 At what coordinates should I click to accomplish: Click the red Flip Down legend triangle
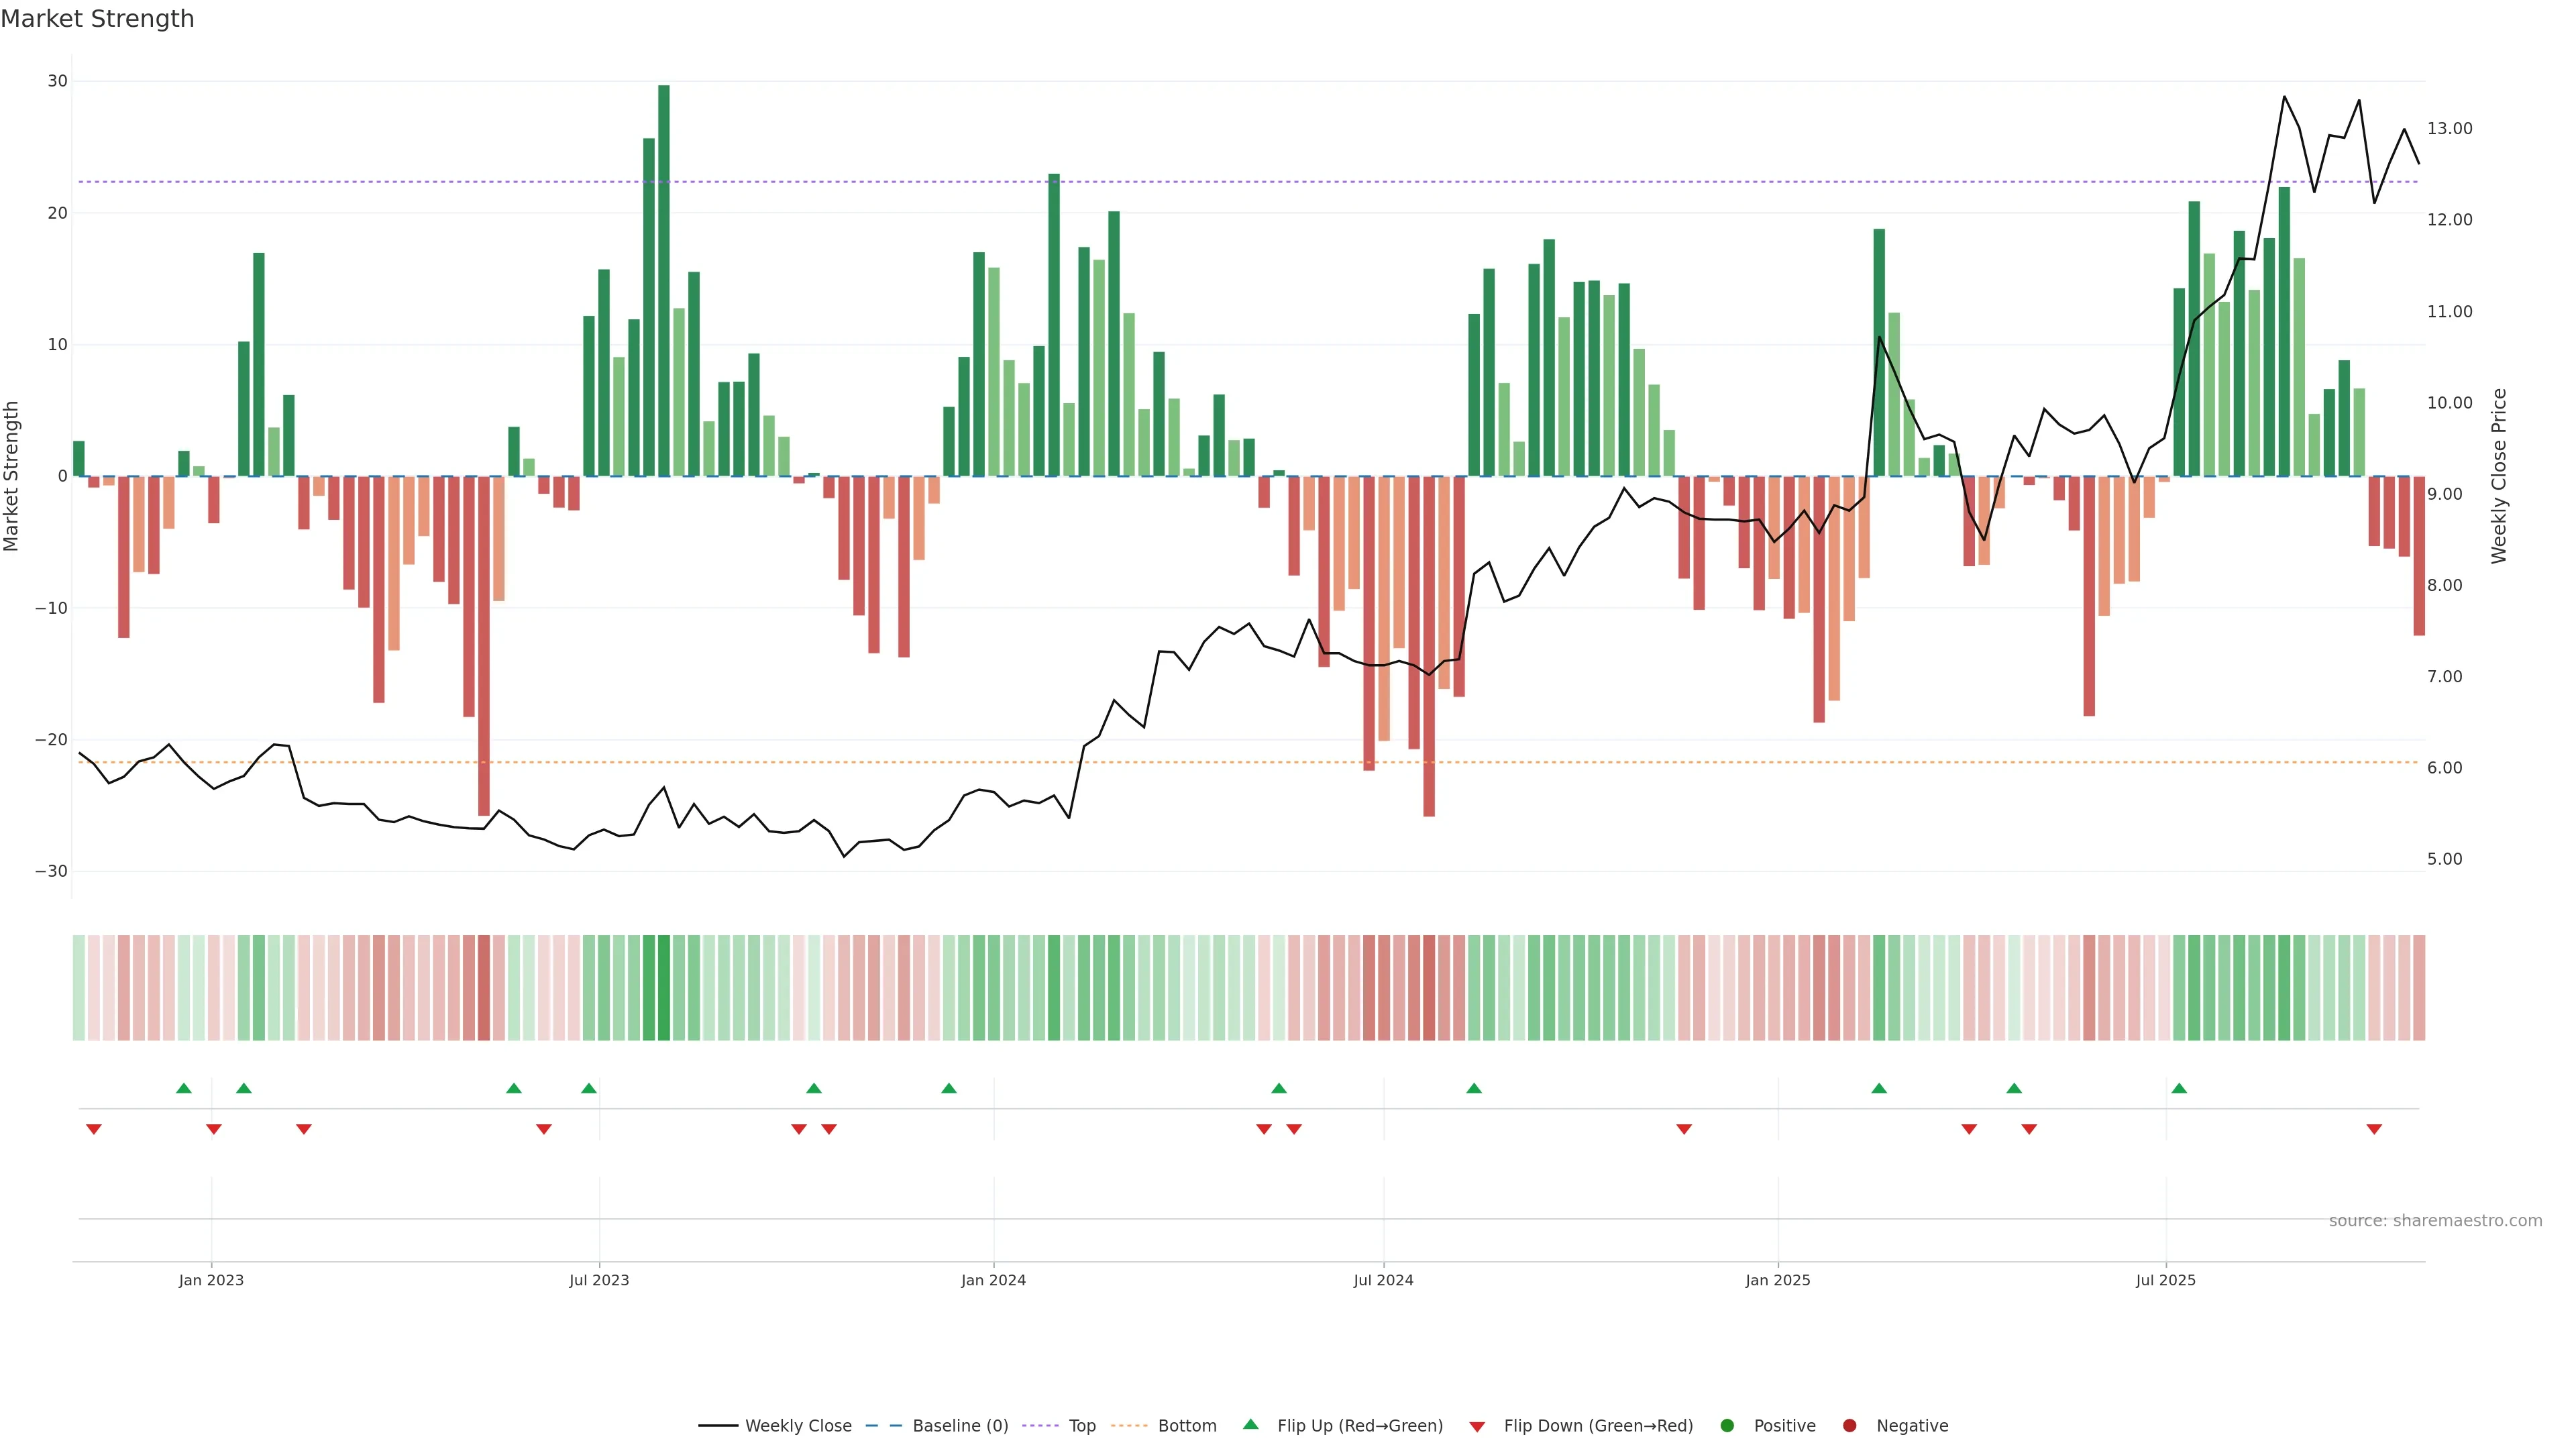(1477, 1427)
